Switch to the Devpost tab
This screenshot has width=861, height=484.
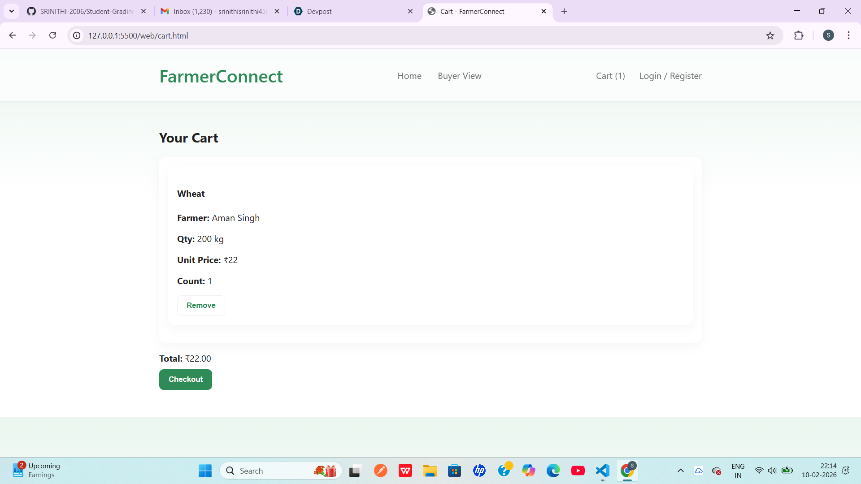point(350,11)
